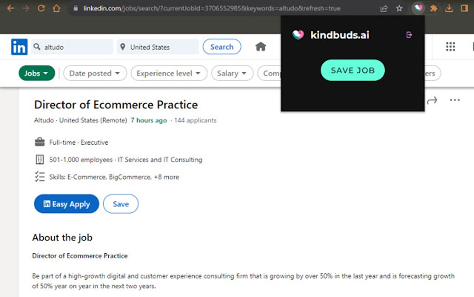This screenshot has height=297, width=474.
Task: Click the job keyword search field
Action: point(74,47)
